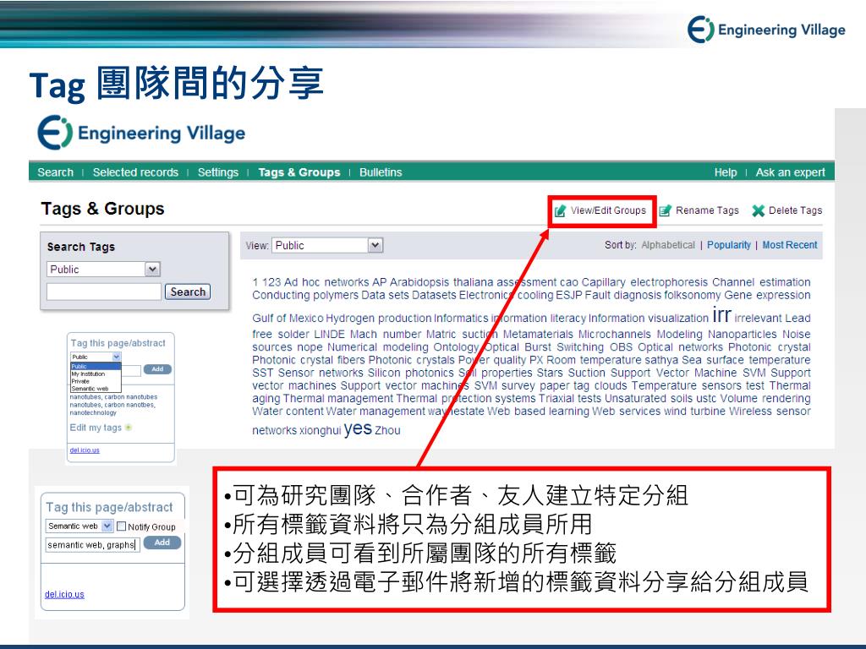Click the tag field containing semantic web, graphs

click(92, 545)
